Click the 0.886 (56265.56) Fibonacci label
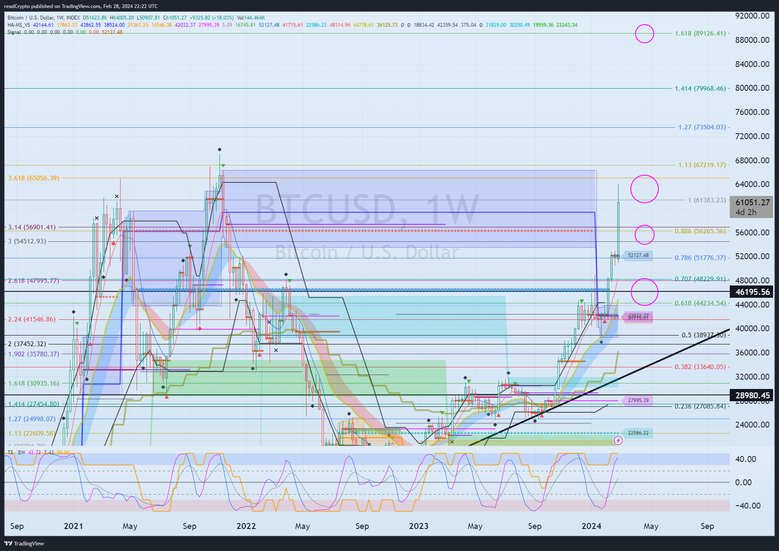The image size is (779, 551). [700, 231]
